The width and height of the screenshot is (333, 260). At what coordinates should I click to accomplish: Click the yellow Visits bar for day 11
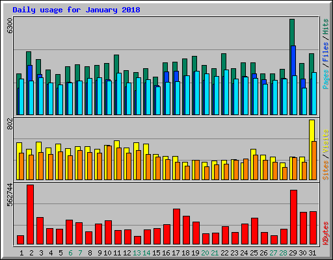pyautogui.click(x=116, y=144)
